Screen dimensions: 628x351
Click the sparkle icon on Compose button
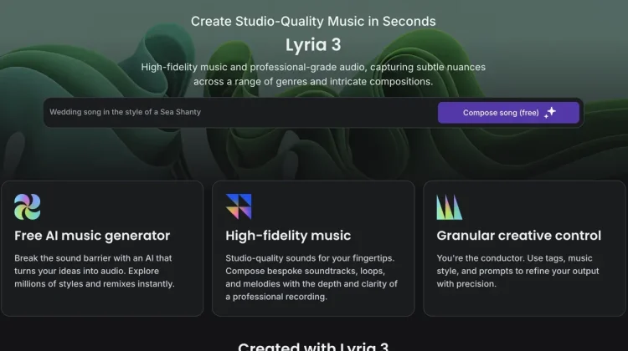click(x=550, y=113)
